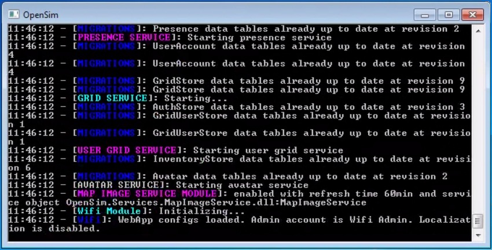Click the OpenSim console window icon

[x=14, y=14]
